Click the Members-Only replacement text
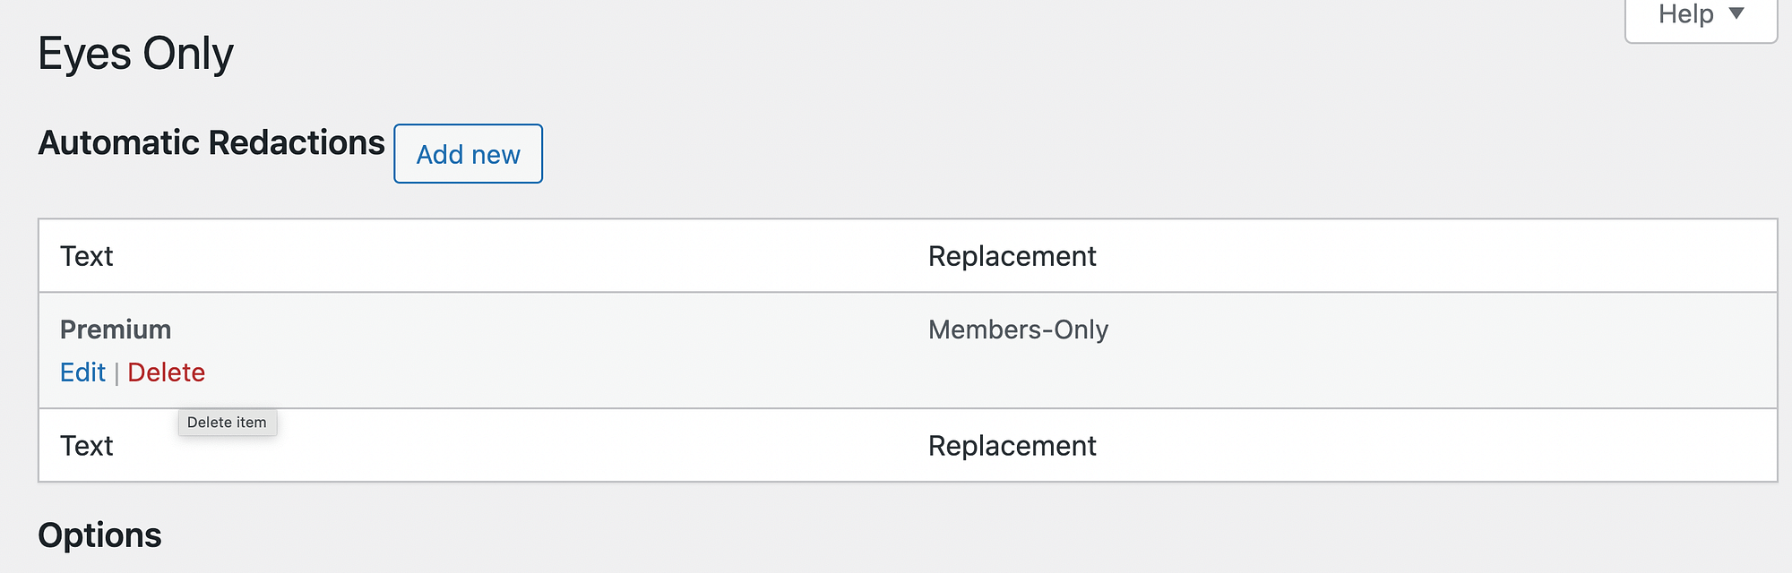 [x=1019, y=329]
